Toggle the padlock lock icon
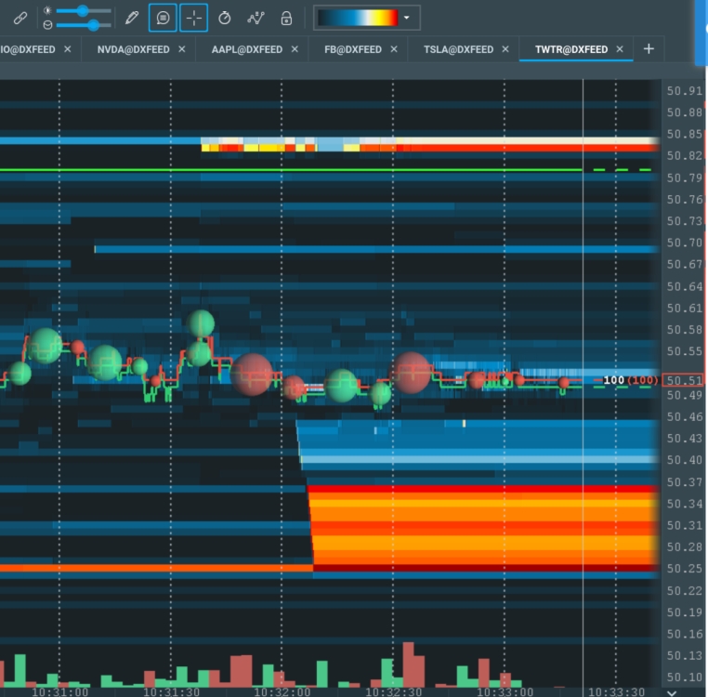 (286, 18)
